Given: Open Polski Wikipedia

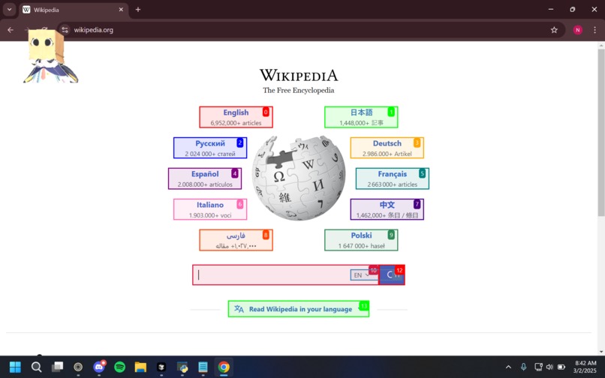Looking at the screenshot, I should tap(361, 240).
